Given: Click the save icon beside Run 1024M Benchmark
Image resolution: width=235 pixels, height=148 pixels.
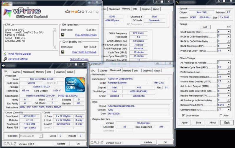Looking at the screenshot, I should pos(63,52).
